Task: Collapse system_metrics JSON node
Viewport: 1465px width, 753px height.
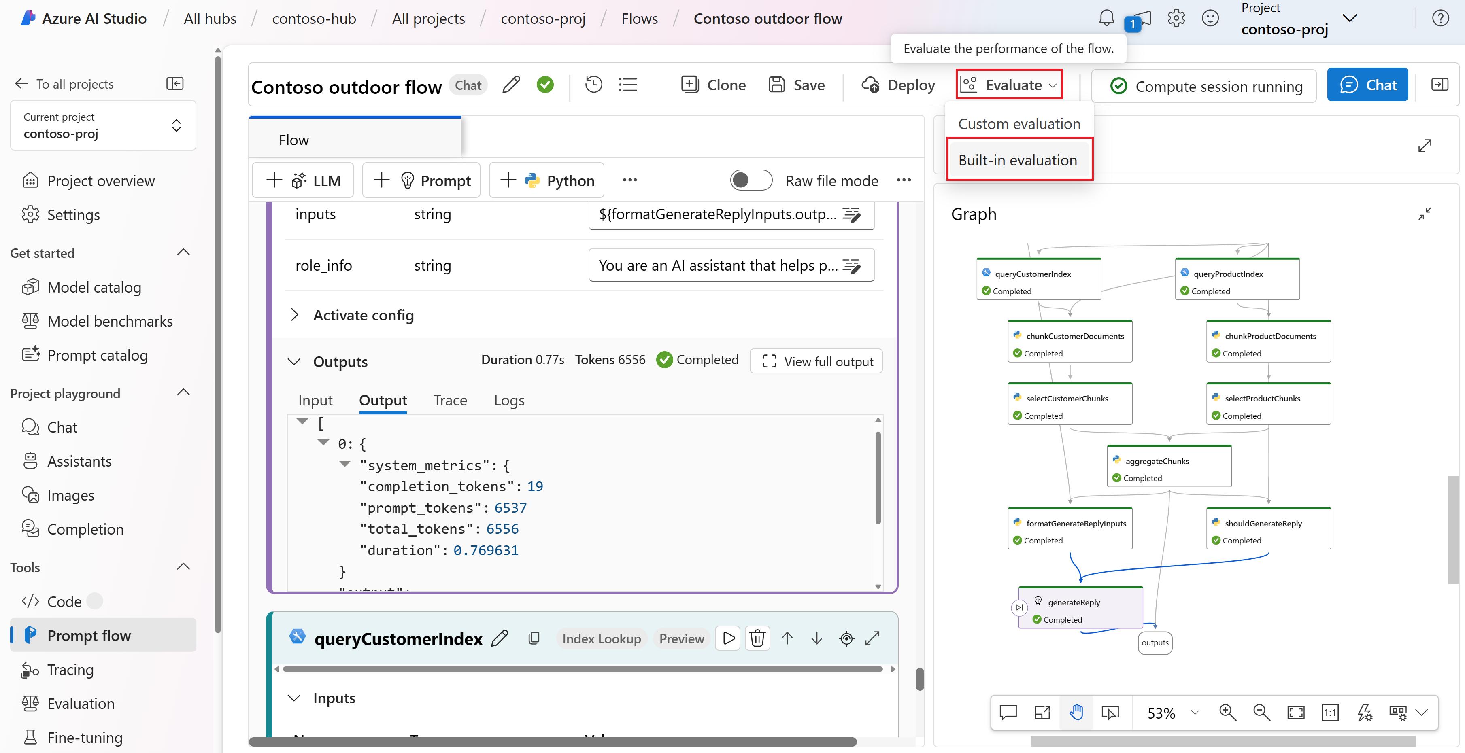Action: 344,464
